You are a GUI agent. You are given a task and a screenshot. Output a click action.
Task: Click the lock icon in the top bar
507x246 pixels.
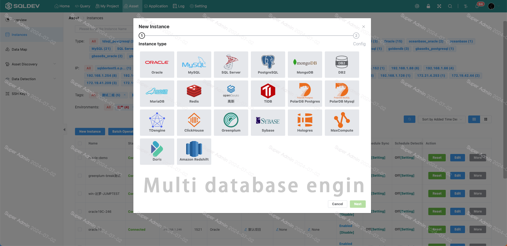click(x=428, y=6)
